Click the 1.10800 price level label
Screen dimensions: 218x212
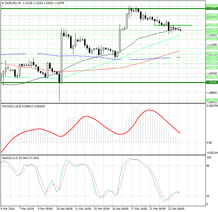212,53
